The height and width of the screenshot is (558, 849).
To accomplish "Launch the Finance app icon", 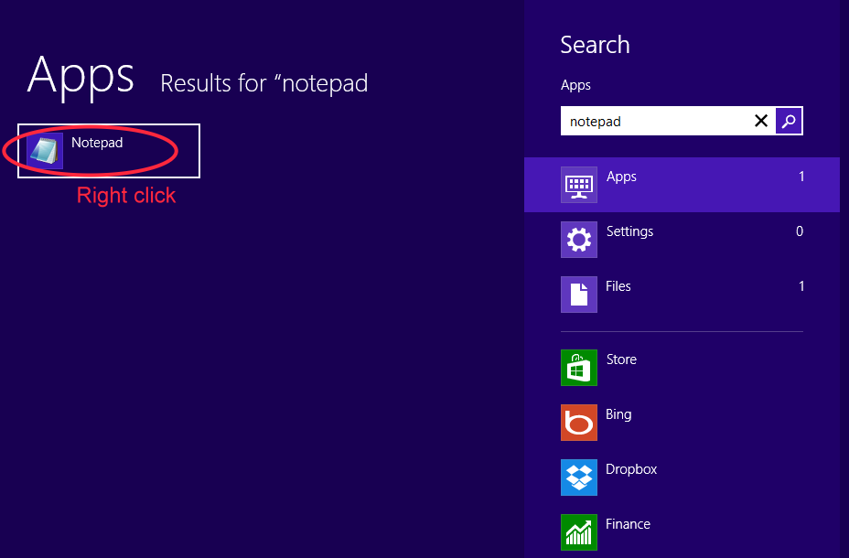I will 578,532.
